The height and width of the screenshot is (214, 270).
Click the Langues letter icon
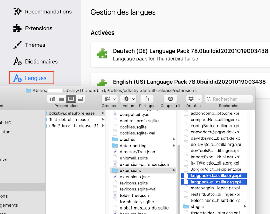click(18, 78)
